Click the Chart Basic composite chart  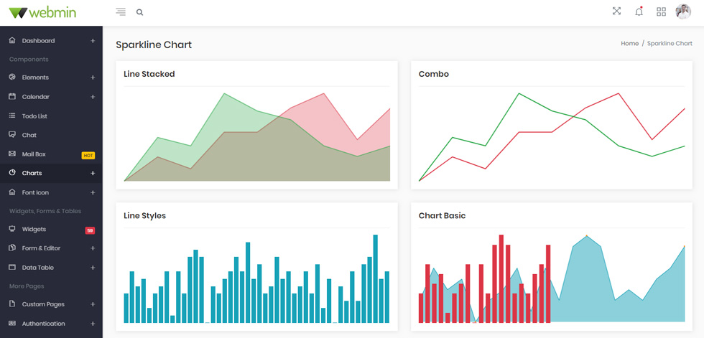[552, 278]
